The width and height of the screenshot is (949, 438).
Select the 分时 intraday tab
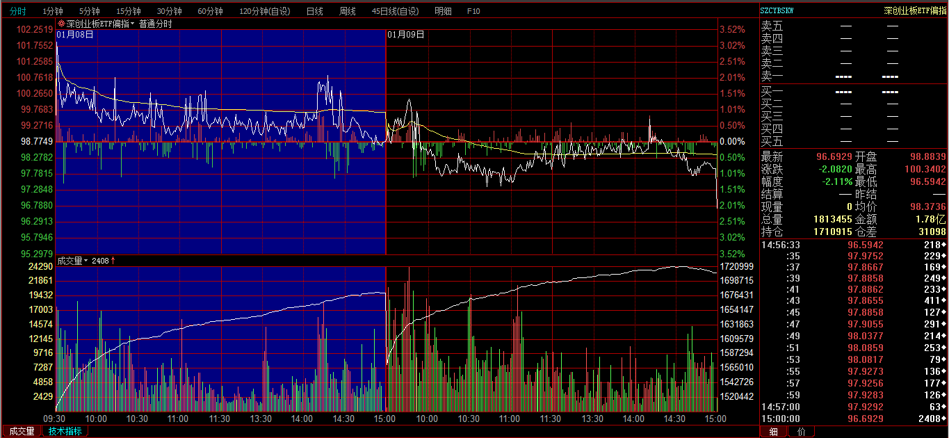17,11
